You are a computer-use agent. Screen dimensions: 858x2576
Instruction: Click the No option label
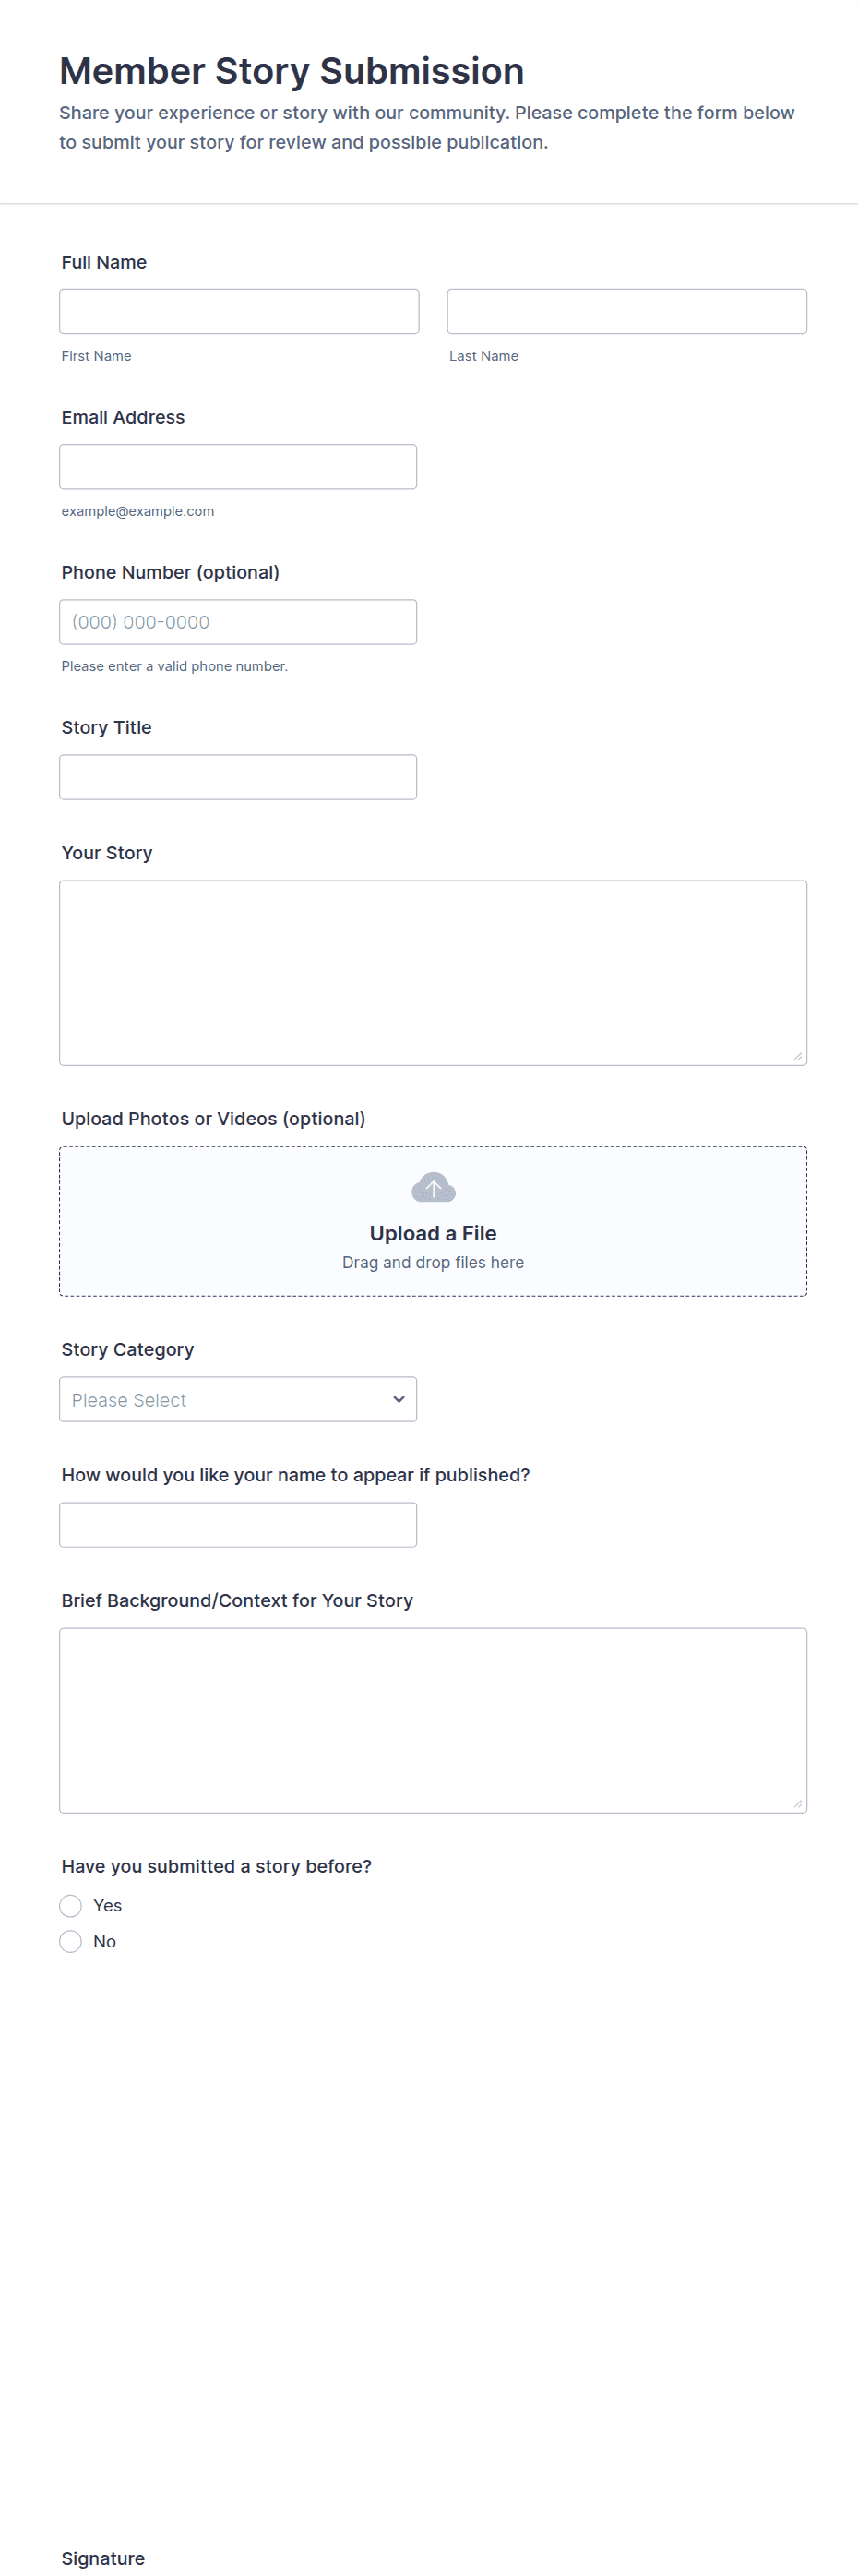(105, 1942)
